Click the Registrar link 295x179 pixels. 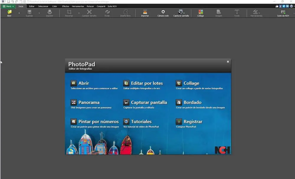(193, 121)
